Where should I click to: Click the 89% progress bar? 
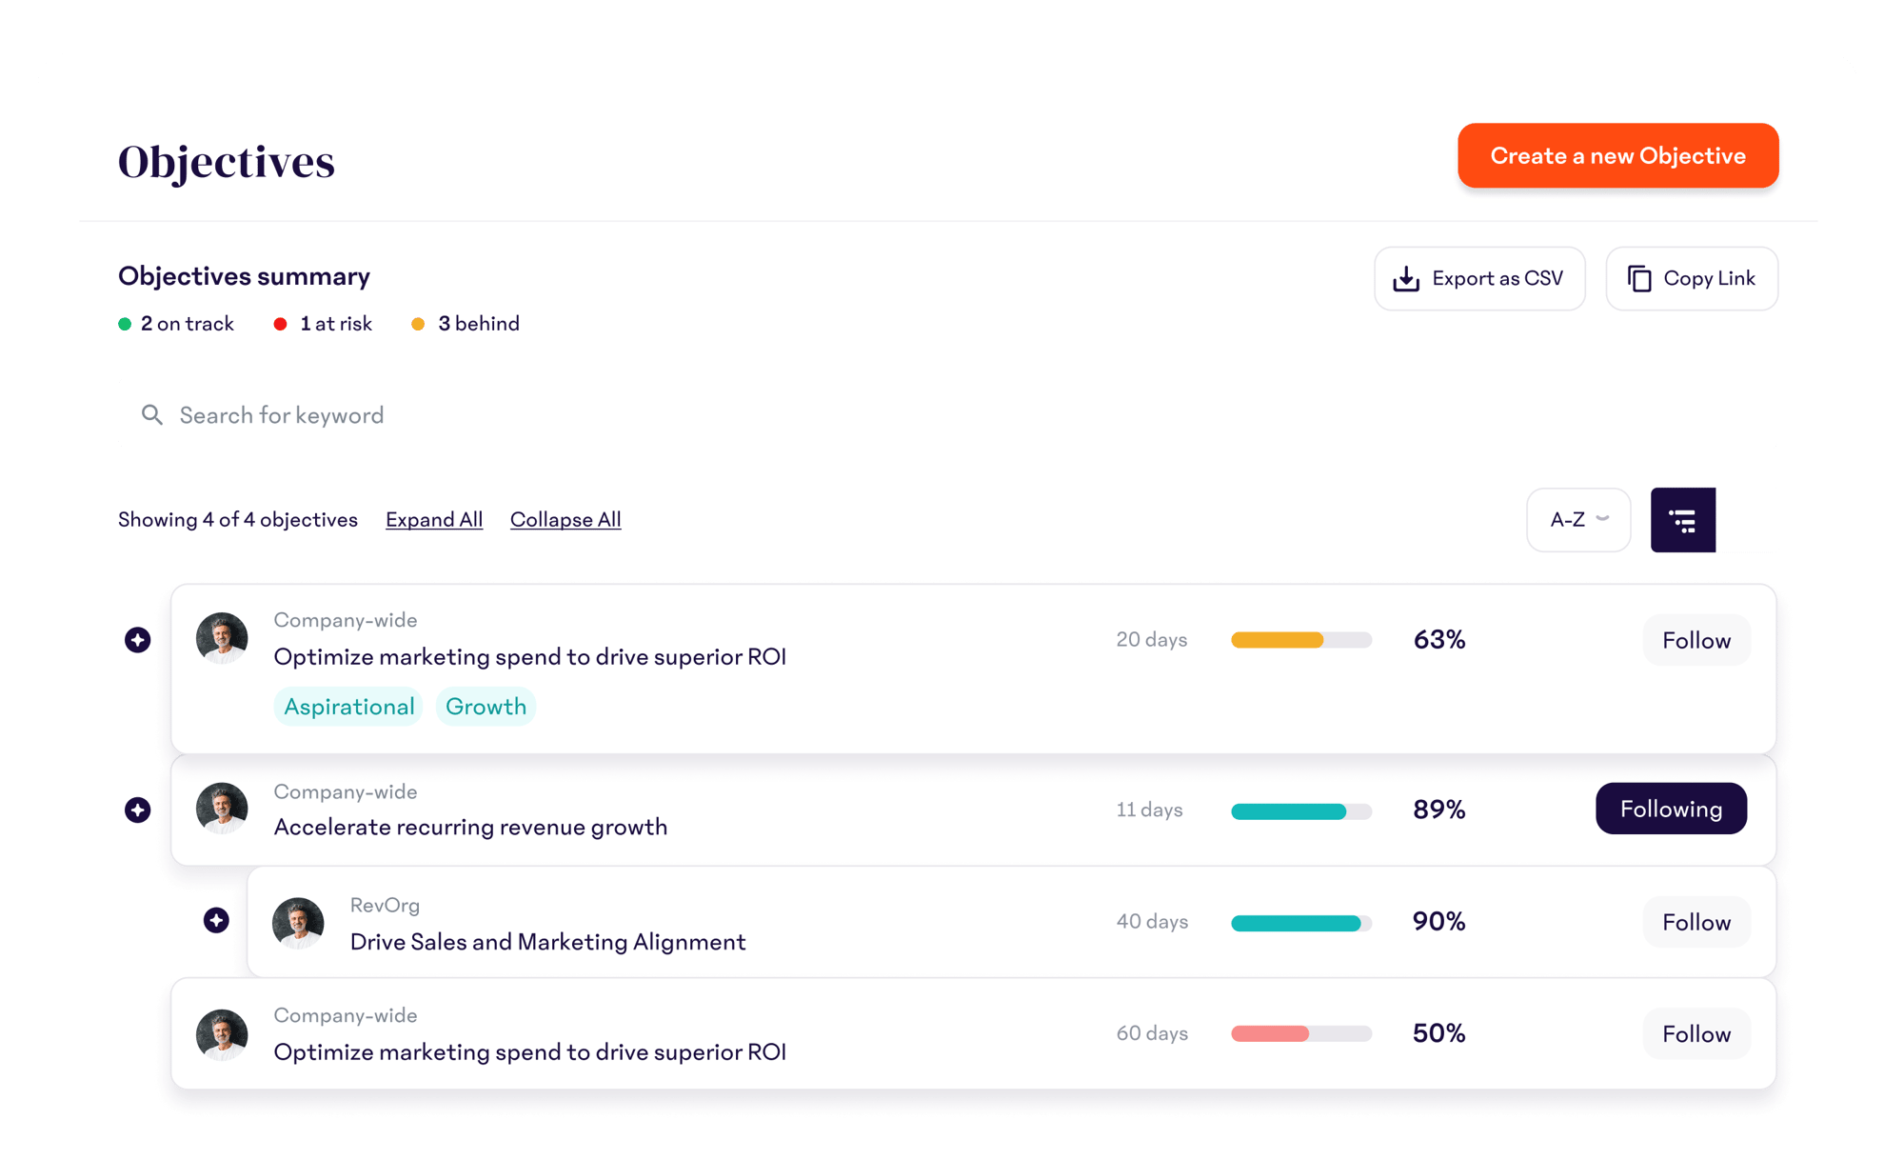click(1300, 811)
